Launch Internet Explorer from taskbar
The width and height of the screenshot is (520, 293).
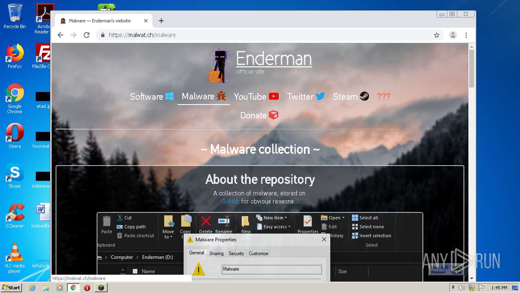coord(32,288)
